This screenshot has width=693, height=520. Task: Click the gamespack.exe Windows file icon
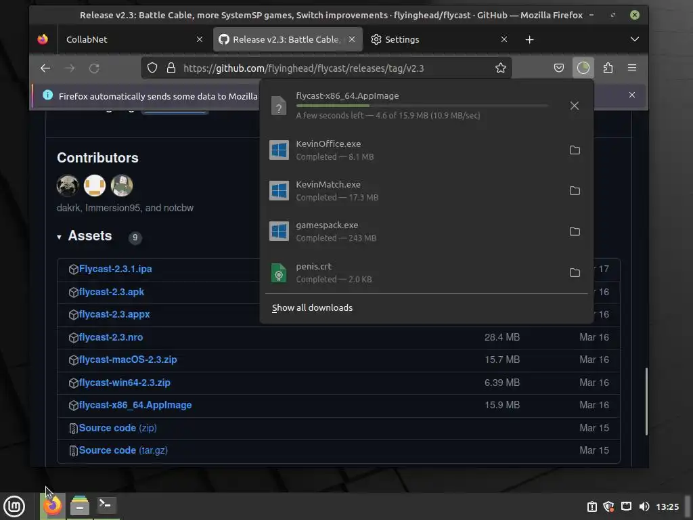point(279,232)
